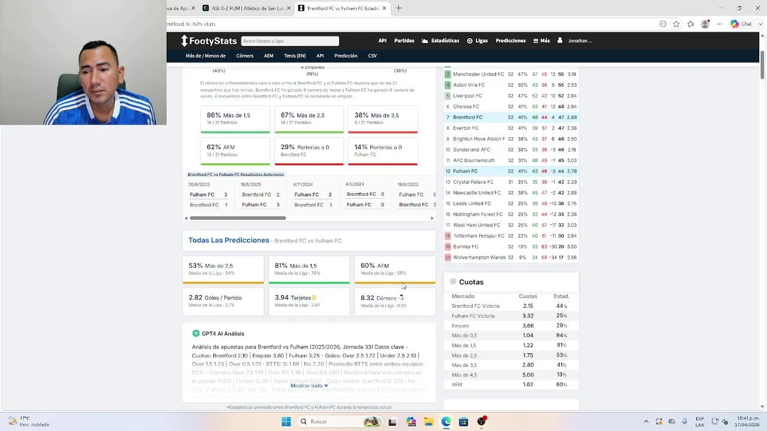
Task: Go to Predicción submenu
Action: click(x=346, y=56)
